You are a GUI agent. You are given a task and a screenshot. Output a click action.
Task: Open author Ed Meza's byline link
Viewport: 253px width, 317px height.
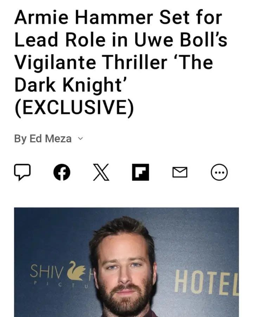[51, 139]
